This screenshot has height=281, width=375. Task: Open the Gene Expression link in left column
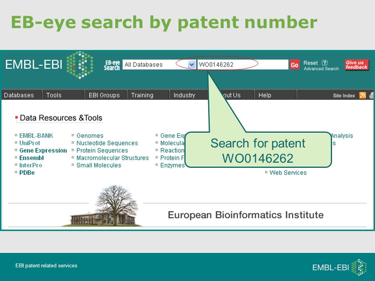[43, 151]
